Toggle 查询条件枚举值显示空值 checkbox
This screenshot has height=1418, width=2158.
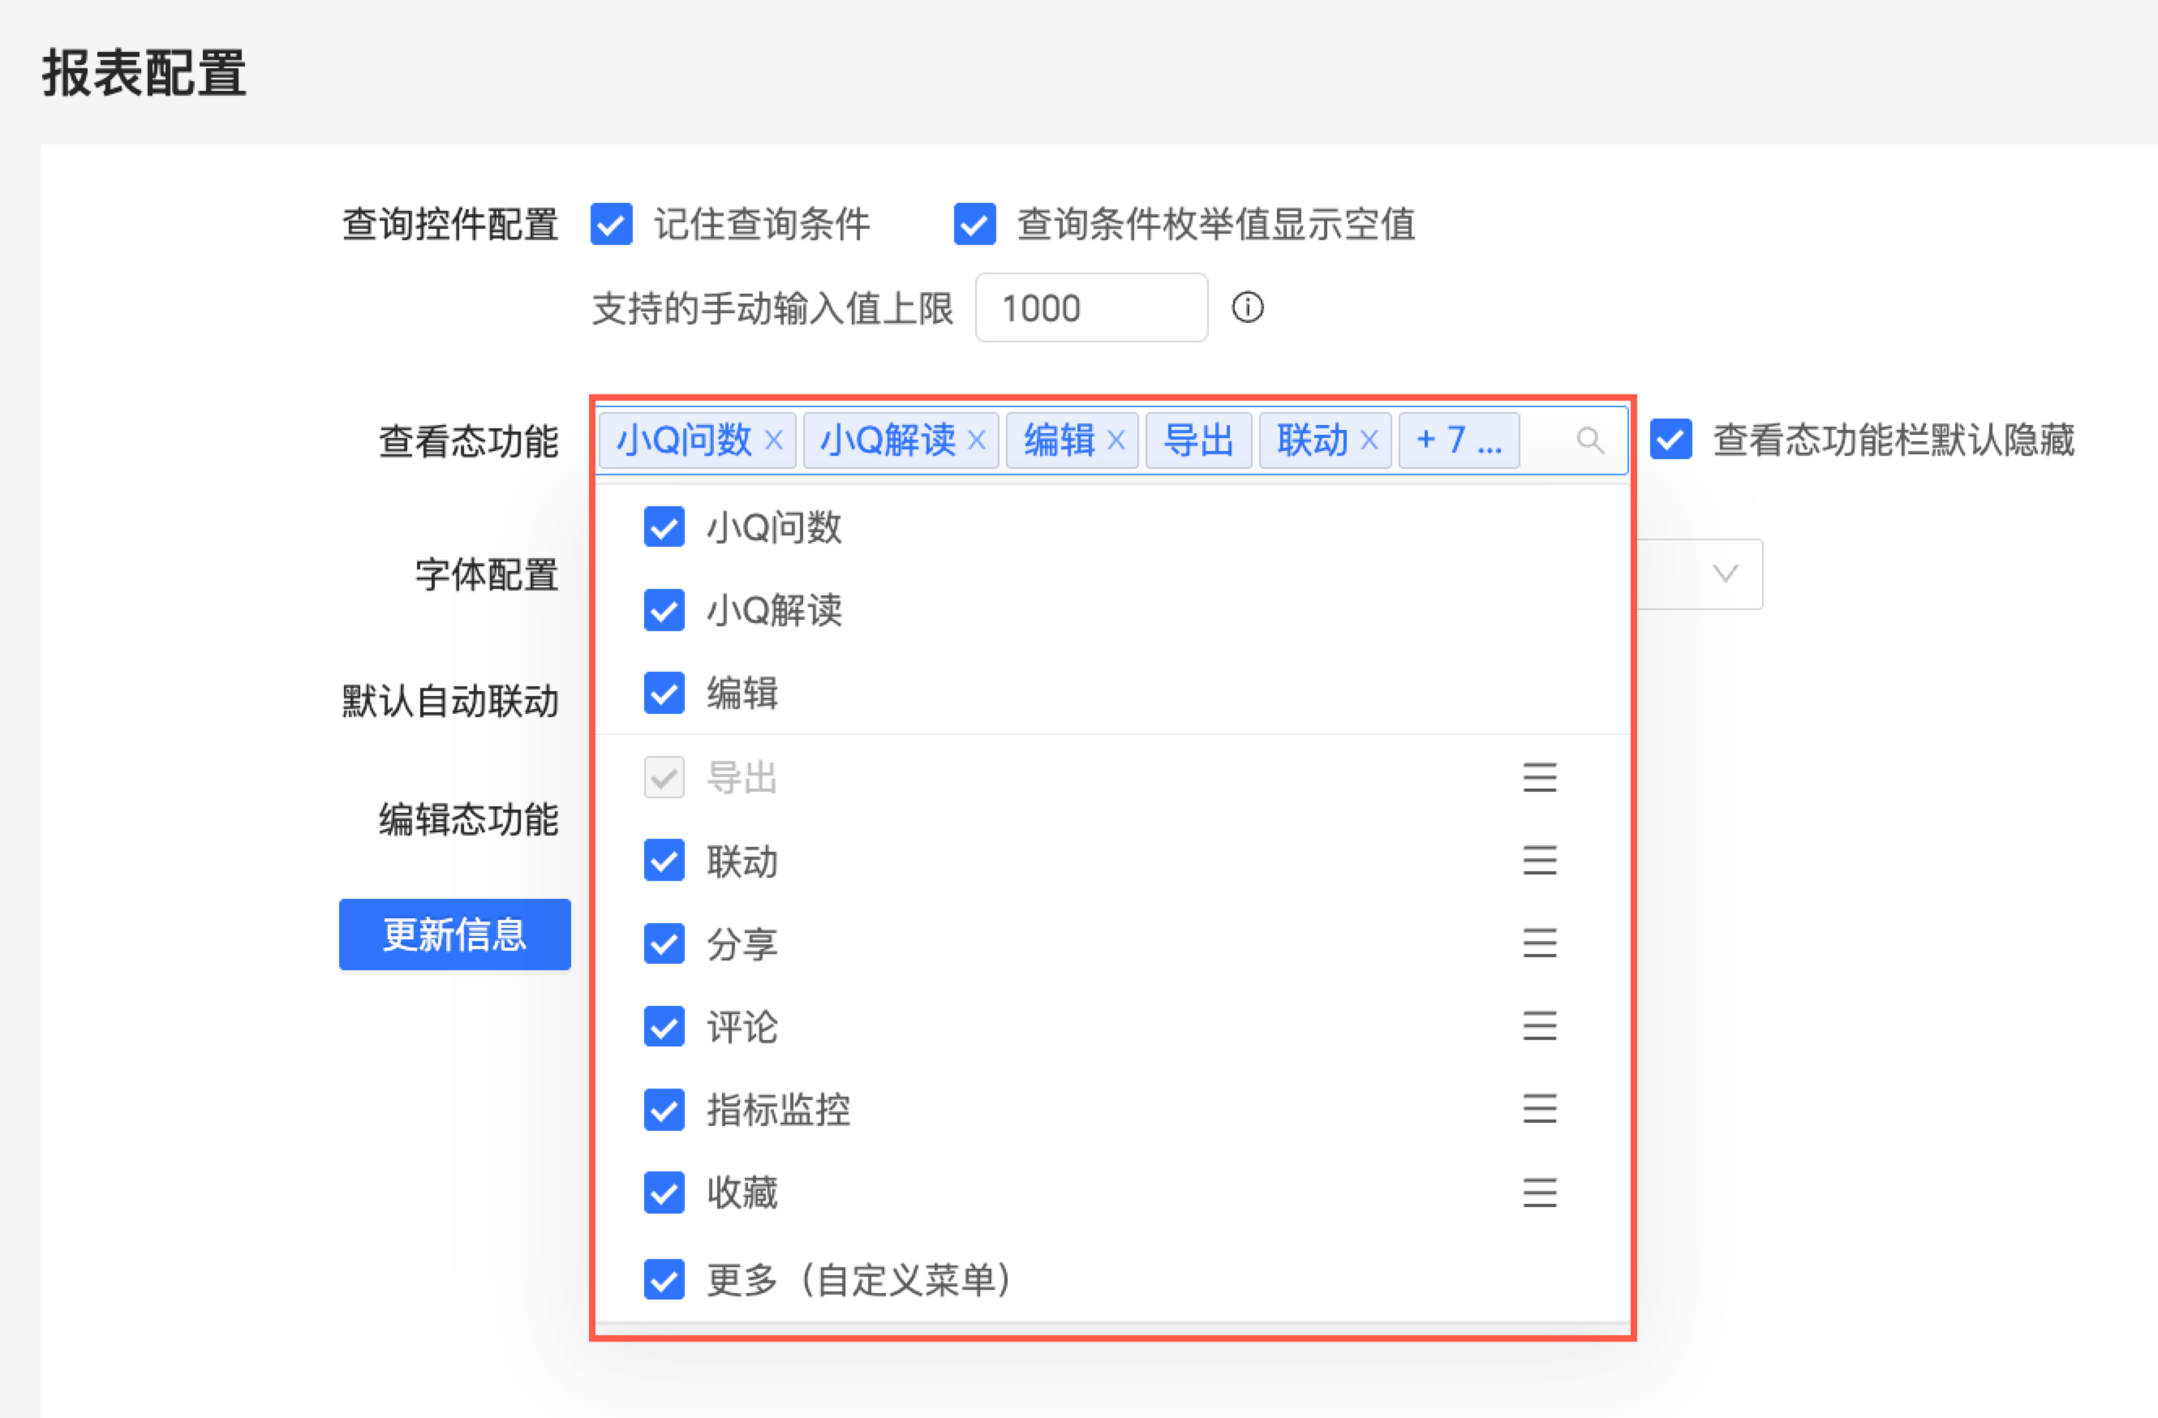coord(974,224)
